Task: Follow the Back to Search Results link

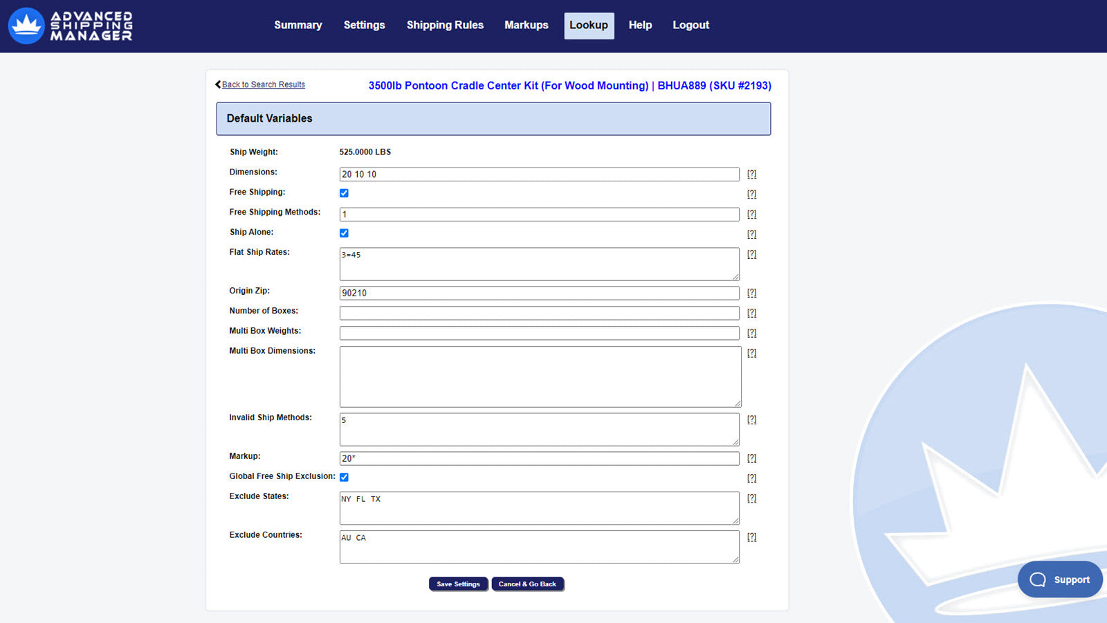Action: tap(263, 84)
